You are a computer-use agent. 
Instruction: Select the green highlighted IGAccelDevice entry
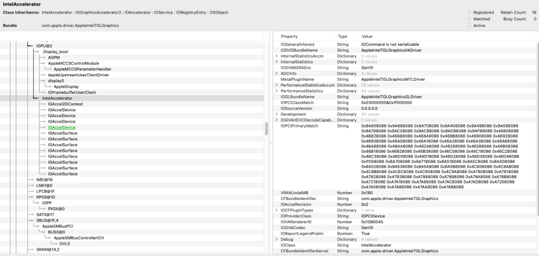[61, 127]
